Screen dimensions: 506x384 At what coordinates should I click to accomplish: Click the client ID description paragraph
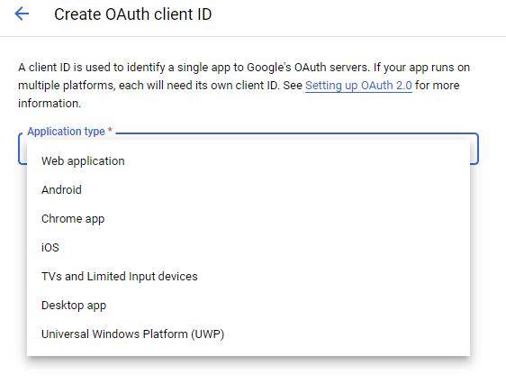(244, 86)
